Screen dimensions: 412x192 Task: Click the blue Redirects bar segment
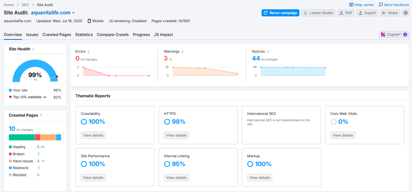[x=58, y=137]
